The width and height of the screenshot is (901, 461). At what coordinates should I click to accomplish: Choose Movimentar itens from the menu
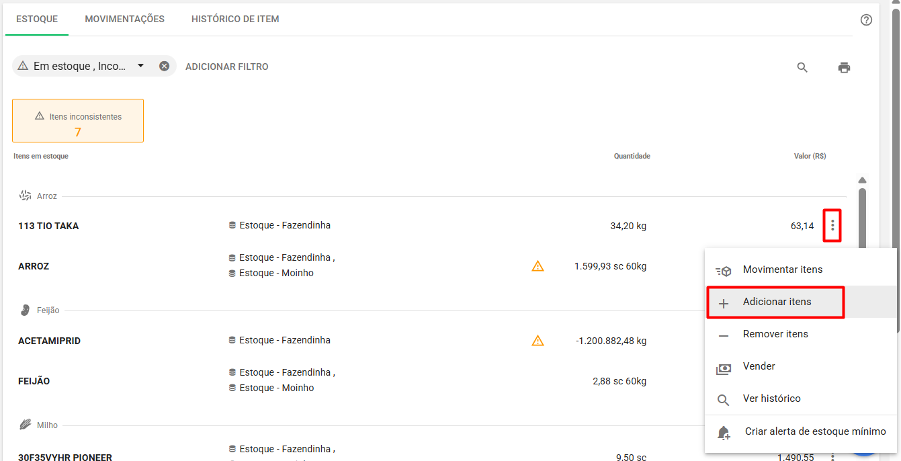point(782,269)
